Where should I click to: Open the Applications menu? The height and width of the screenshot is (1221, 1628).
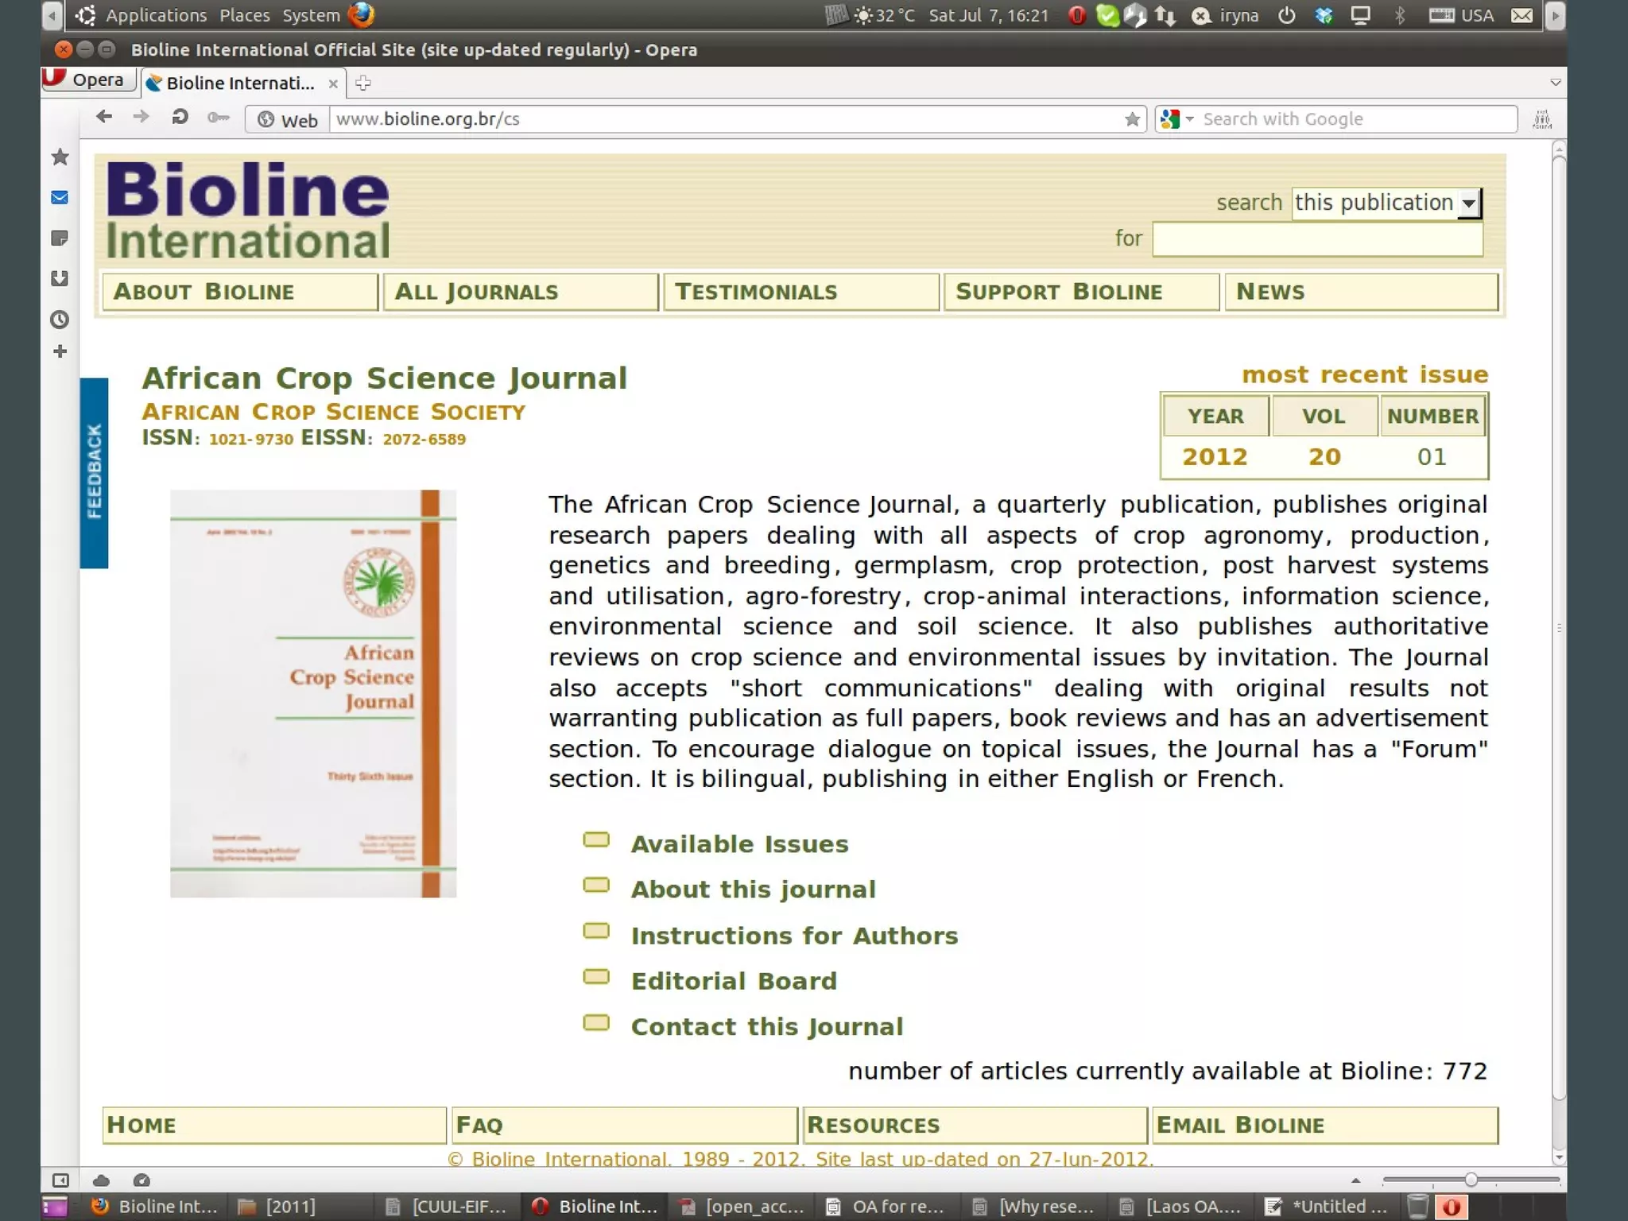point(156,15)
